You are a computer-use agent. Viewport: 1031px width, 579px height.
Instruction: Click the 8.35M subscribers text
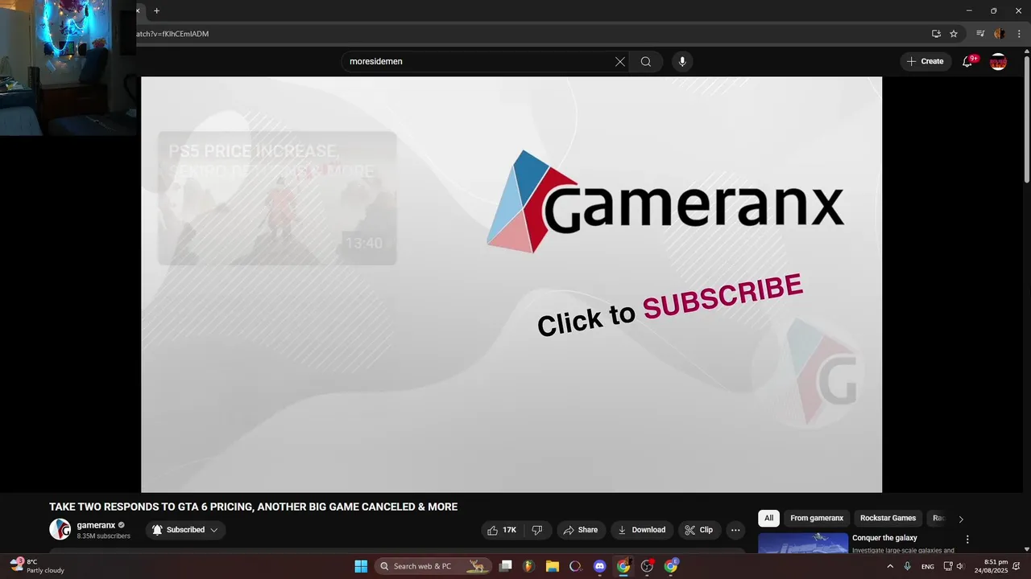(103, 536)
